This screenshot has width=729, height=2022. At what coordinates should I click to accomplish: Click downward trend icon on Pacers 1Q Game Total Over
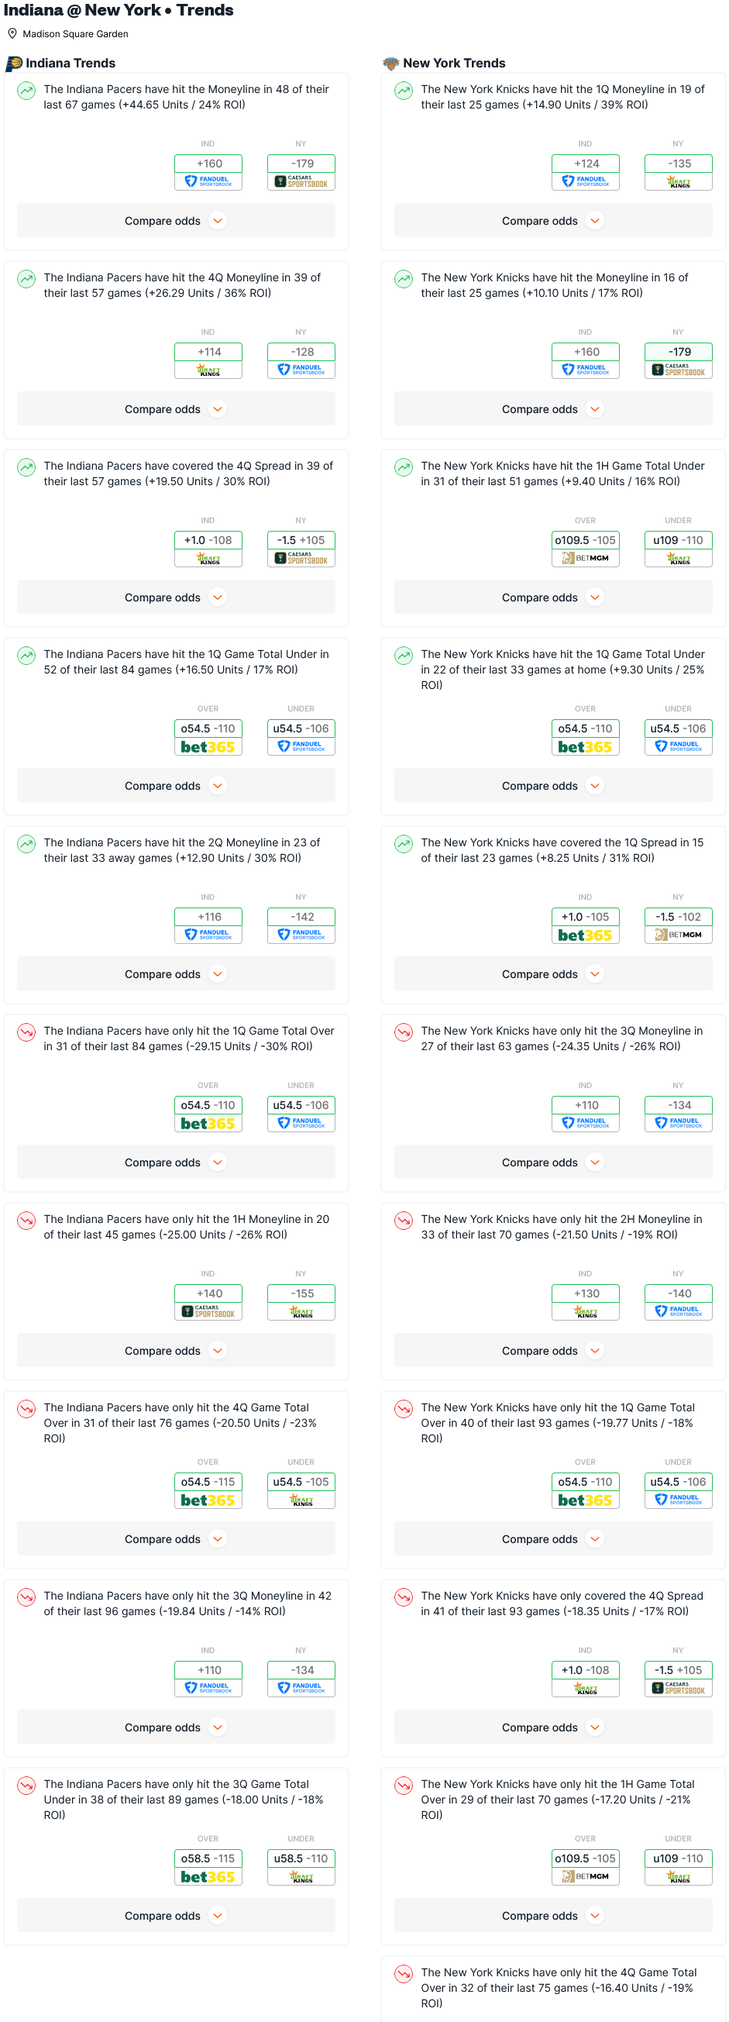point(26,1032)
